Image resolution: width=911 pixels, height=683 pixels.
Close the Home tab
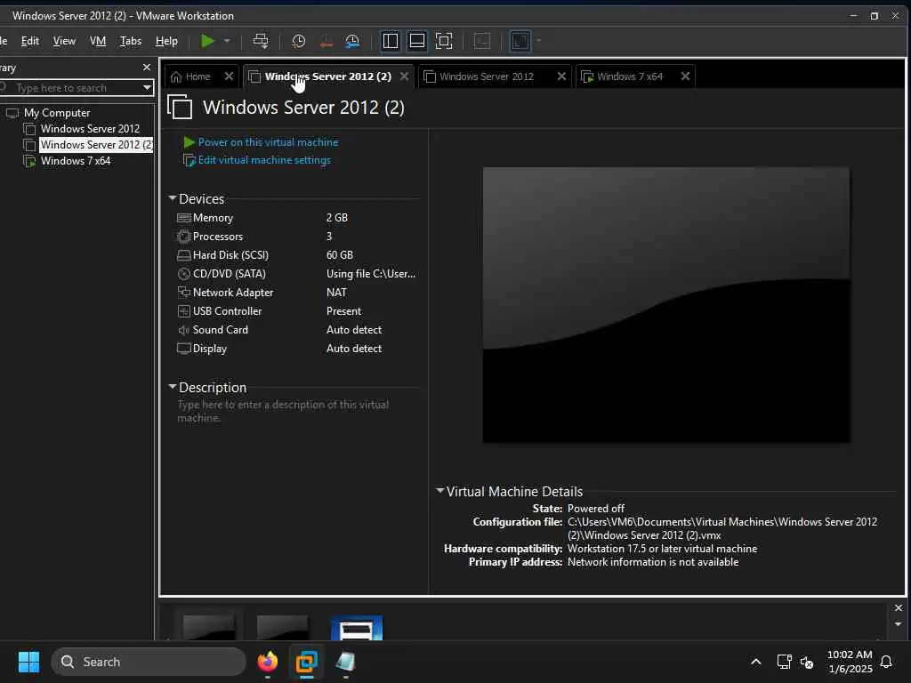tap(229, 76)
